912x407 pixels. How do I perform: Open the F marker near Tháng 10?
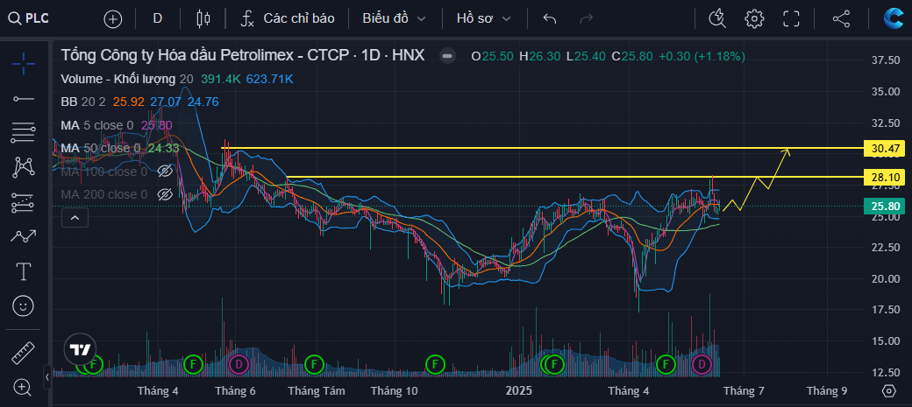(x=434, y=365)
